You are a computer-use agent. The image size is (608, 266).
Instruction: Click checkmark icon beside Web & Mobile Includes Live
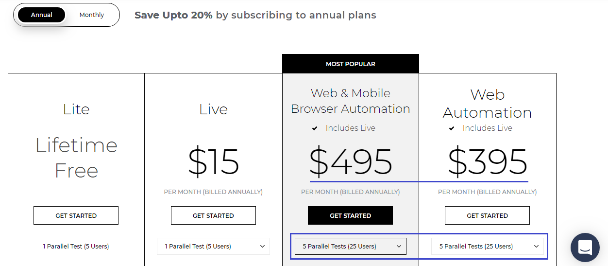[x=315, y=128]
